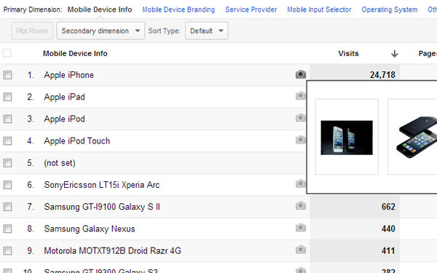Click the Apple iPhone device name
The image size is (437, 273).
[69, 75]
